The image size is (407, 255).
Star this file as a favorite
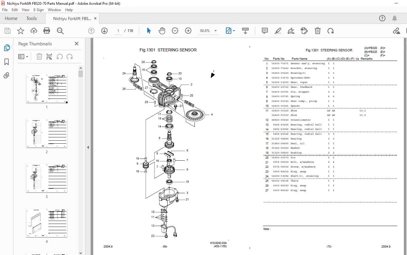[x=21, y=31]
